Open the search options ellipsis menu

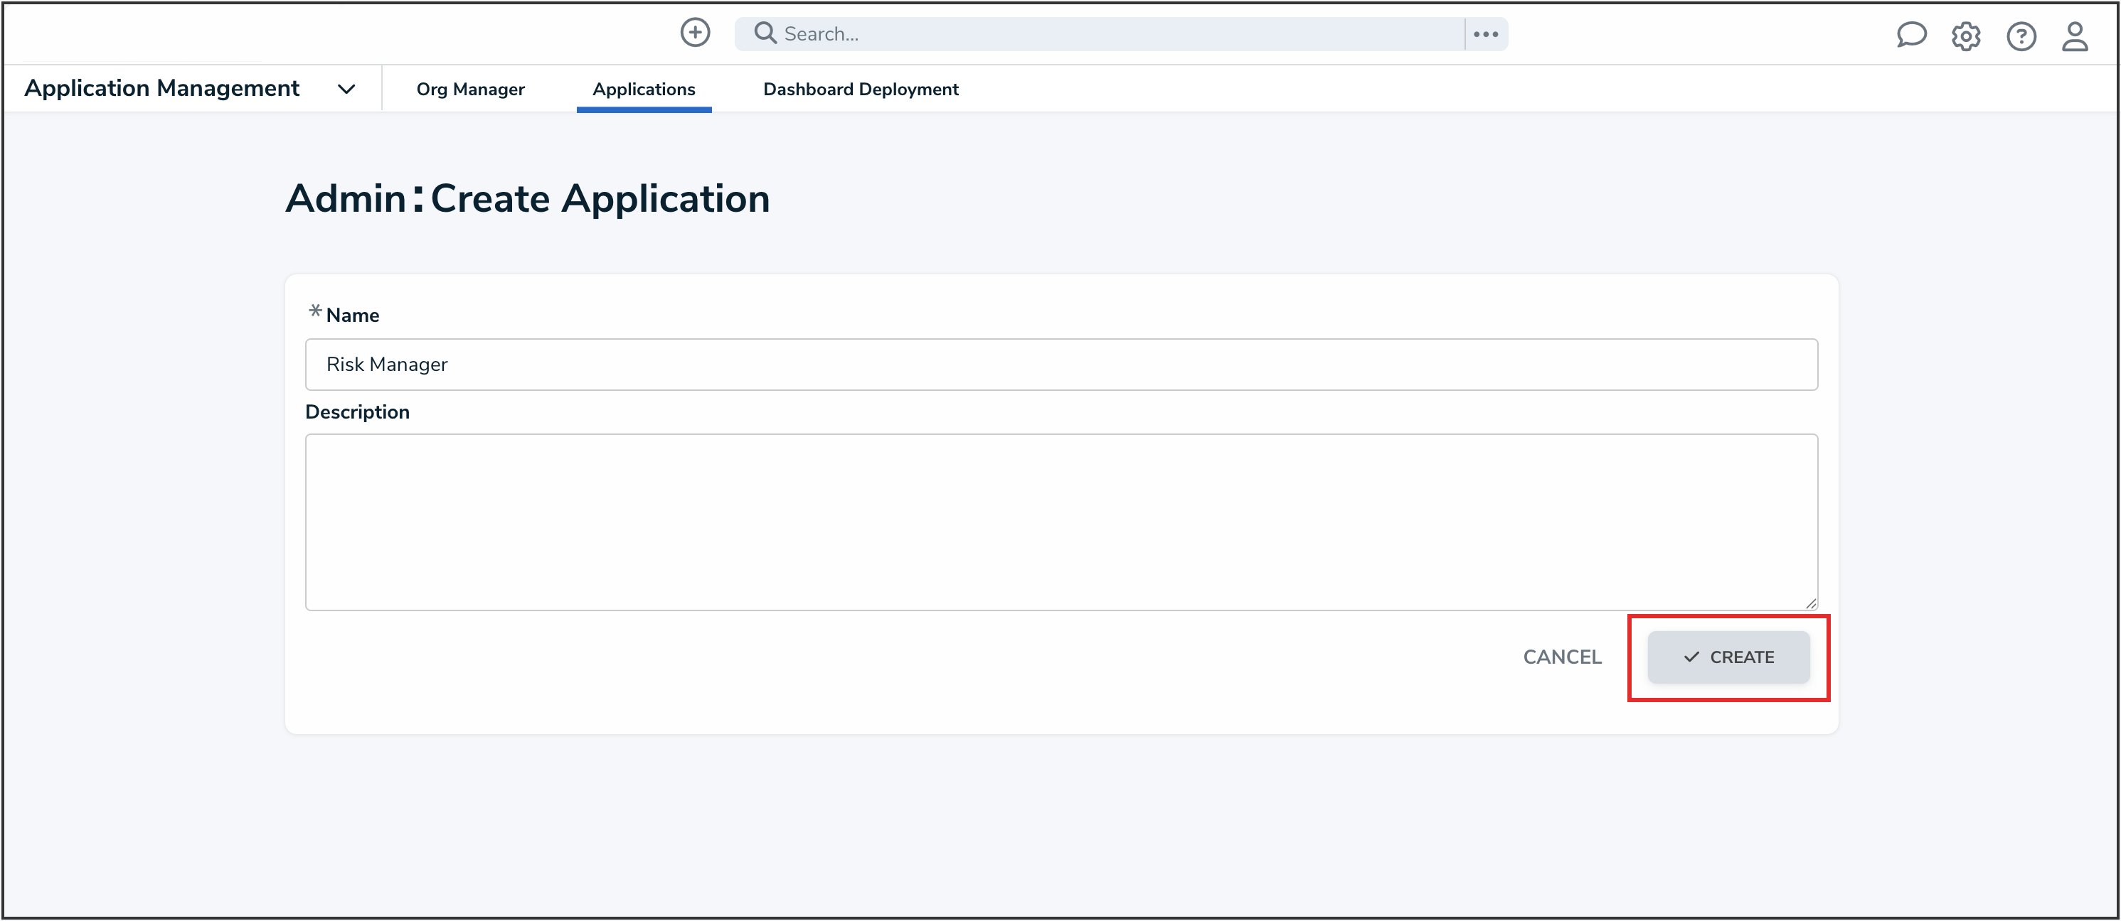(1485, 35)
